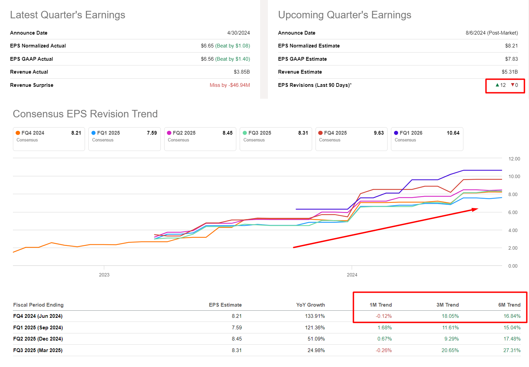The image size is (529, 367).
Task: Click the green FQ3 2025 consensus dot
Action: coord(245,133)
